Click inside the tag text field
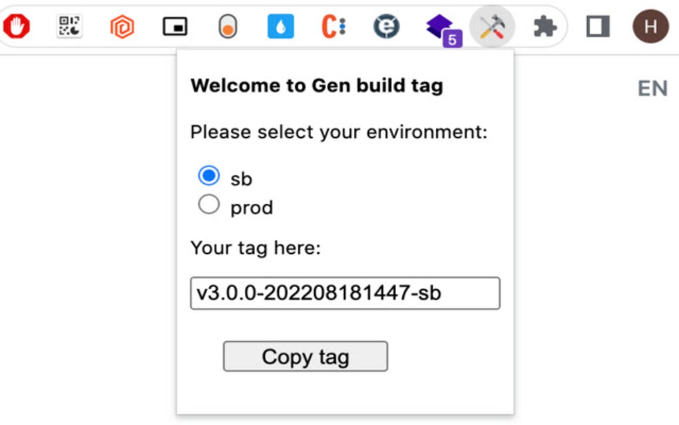 pos(345,293)
